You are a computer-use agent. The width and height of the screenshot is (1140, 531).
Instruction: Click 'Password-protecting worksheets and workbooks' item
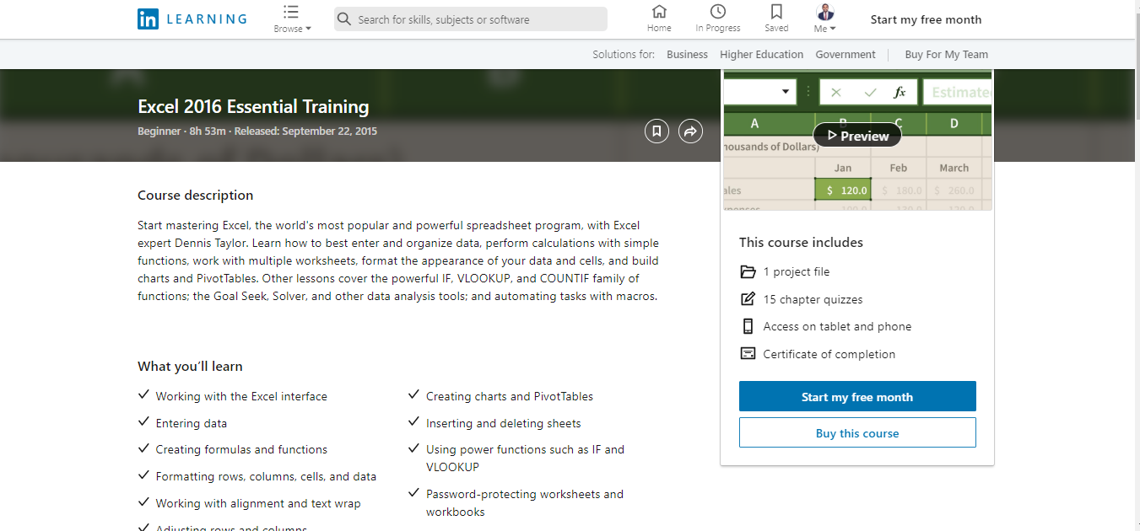pos(525,503)
